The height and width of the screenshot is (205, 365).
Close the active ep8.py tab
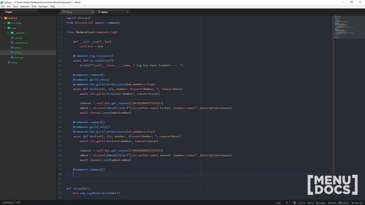[127, 12]
